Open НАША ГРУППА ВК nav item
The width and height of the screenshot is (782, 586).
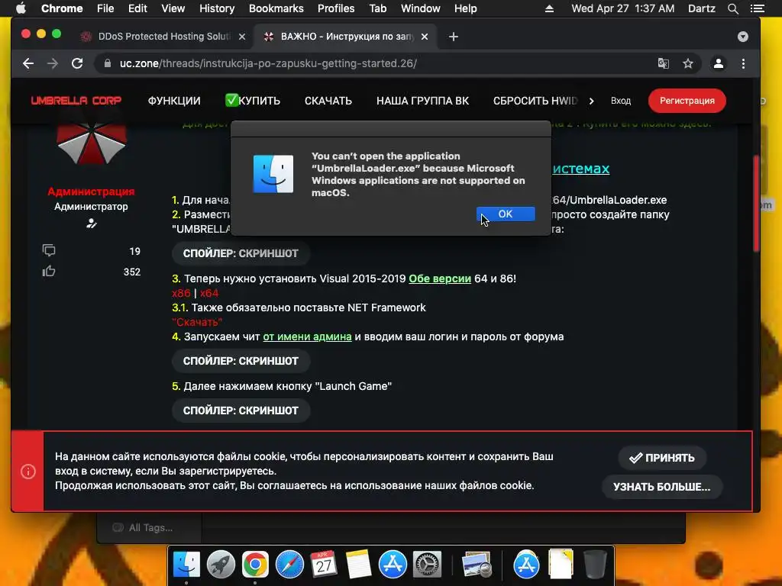[x=422, y=101]
